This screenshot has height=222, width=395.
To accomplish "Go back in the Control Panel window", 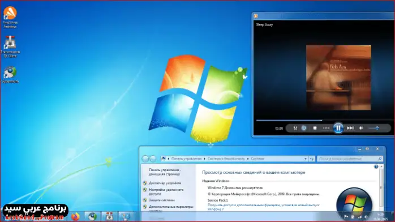I will 145,159.
